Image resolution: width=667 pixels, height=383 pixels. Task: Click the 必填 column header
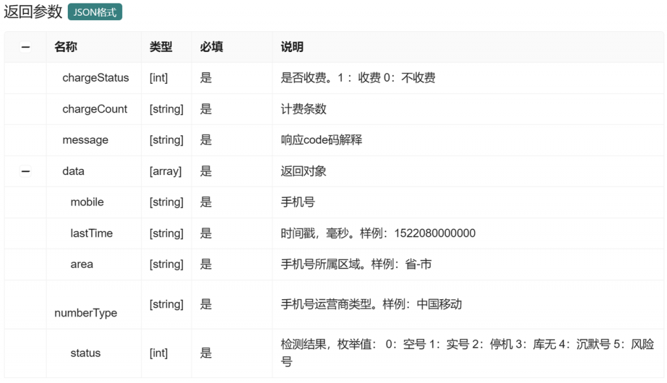click(x=212, y=47)
